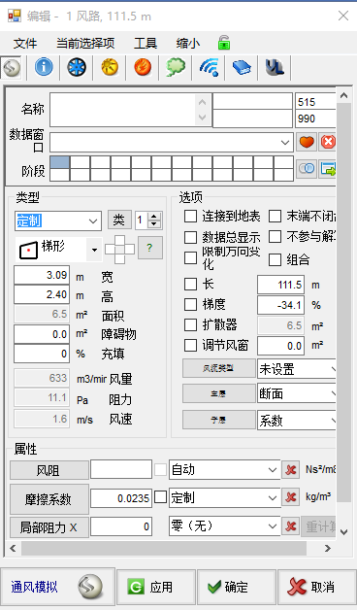Click the 应用 apply button
The image size is (357, 610).
click(156, 587)
